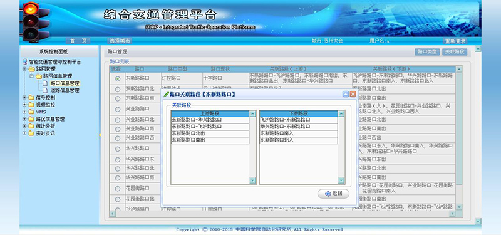
Task: Click 路口列表 table scroll-down arrow
Action: point(459,207)
